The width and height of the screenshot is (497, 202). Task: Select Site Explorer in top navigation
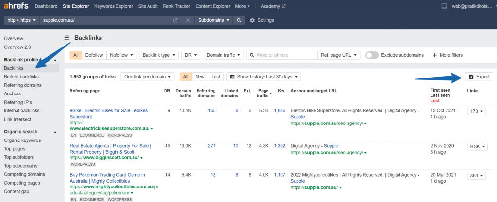tap(76, 6)
